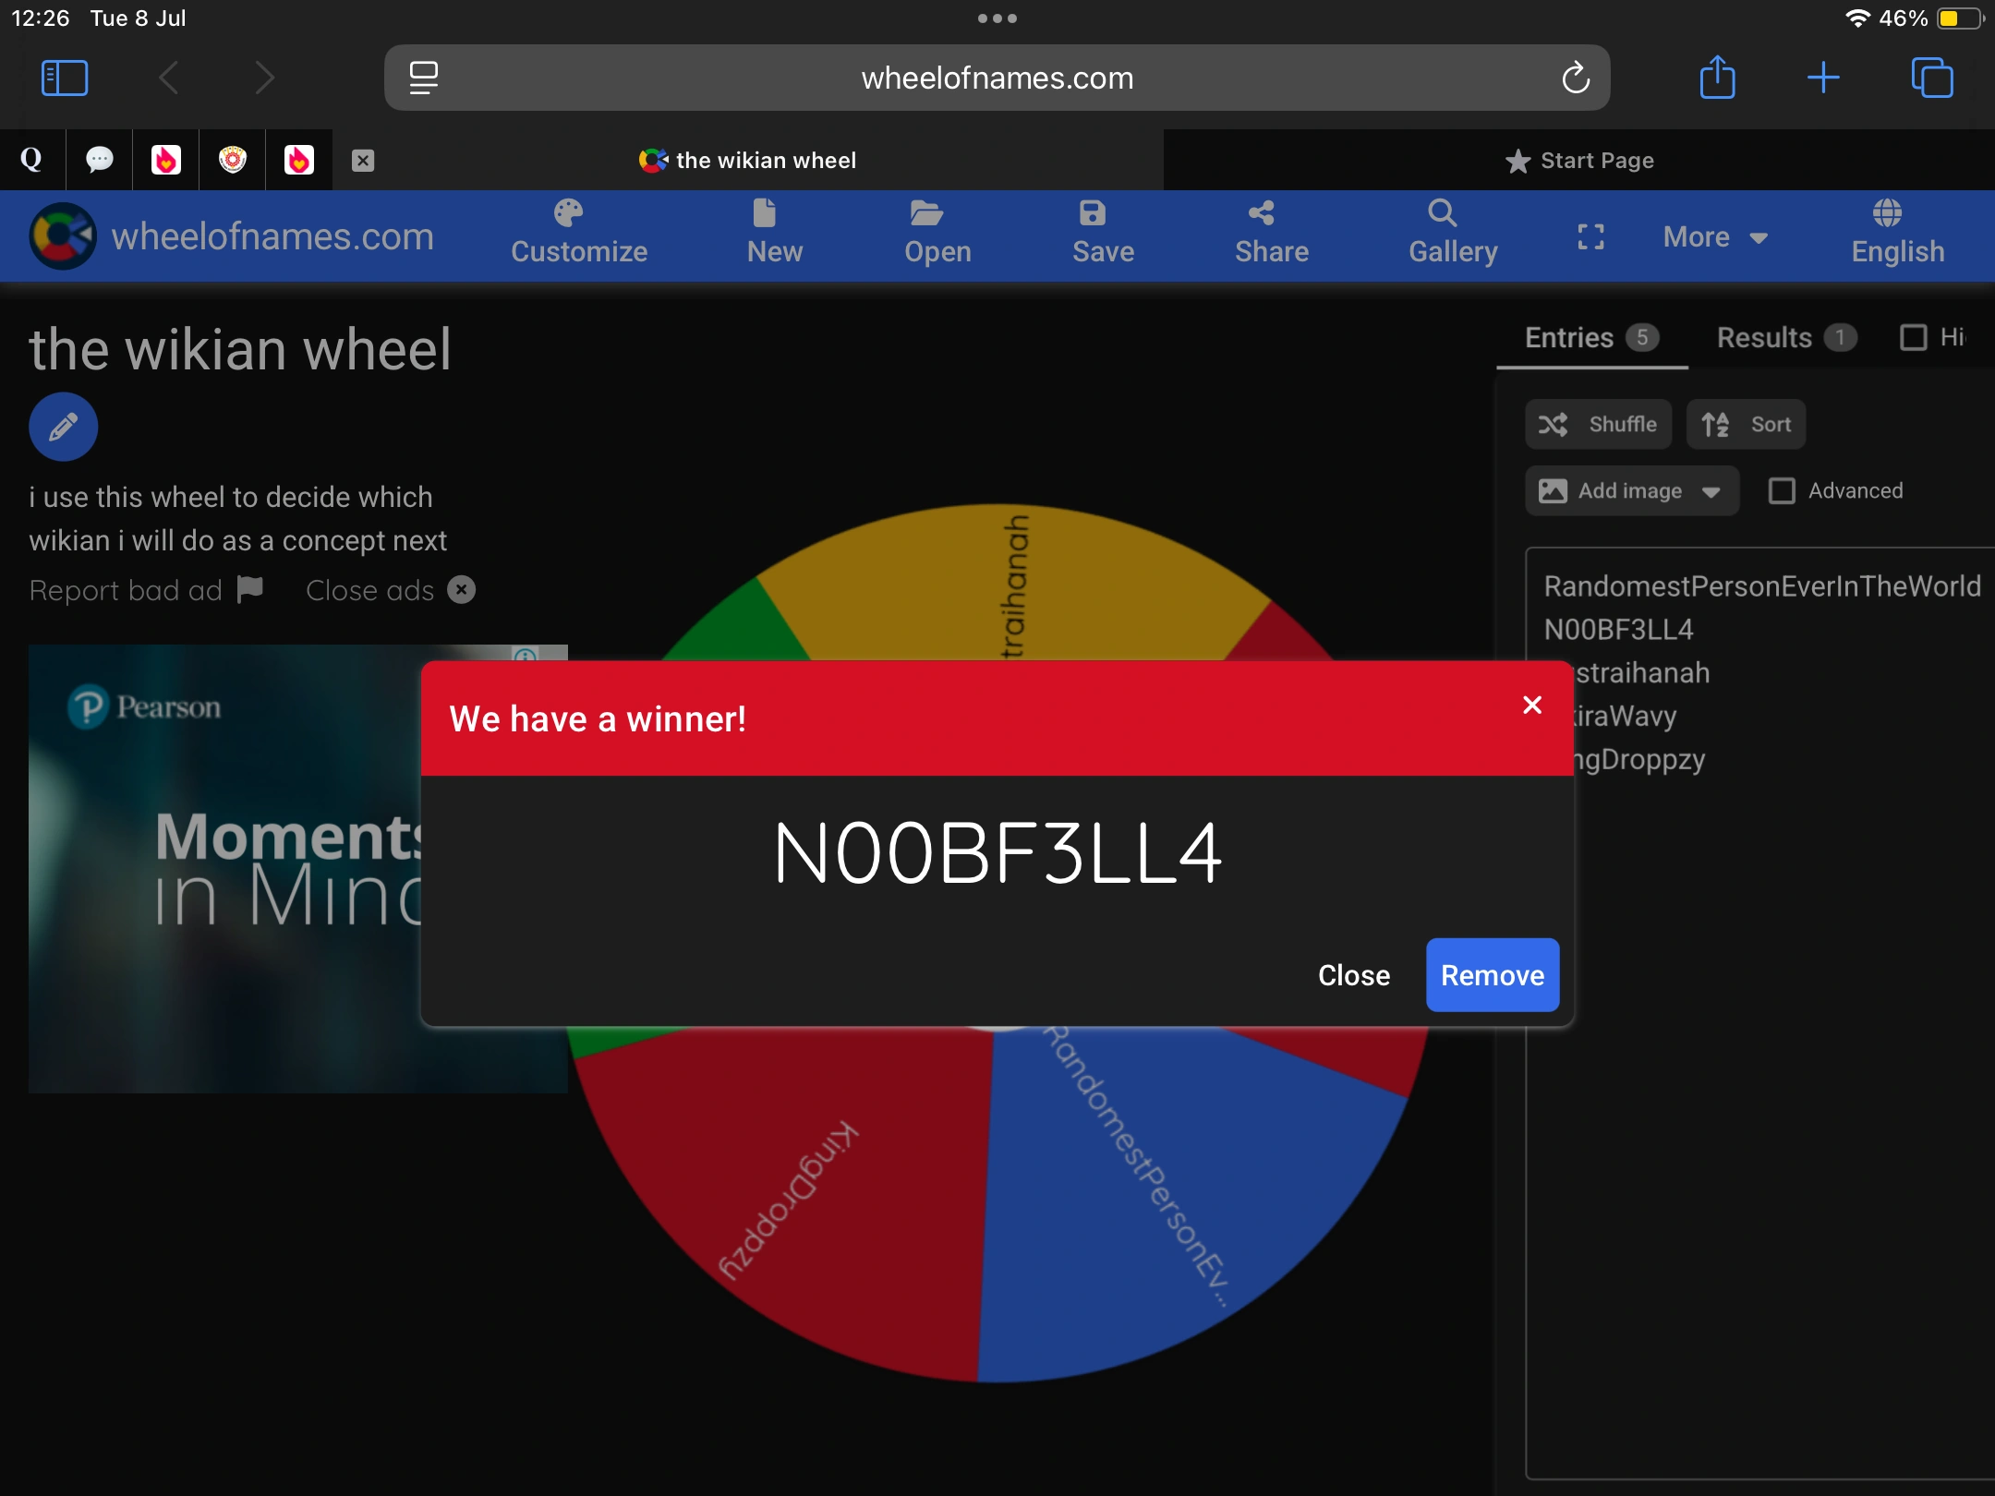Switch to the Start Page tab
This screenshot has height=1496, width=1995.
pyautogui.click(x=1579, y=161)
